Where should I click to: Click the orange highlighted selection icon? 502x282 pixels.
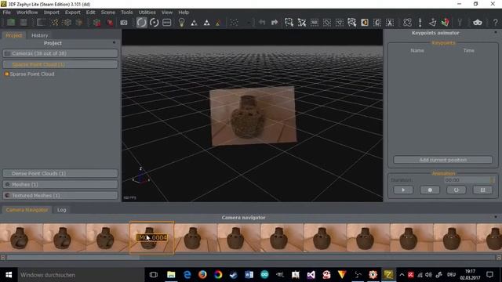pyautogui.click(x=365, y=23)
